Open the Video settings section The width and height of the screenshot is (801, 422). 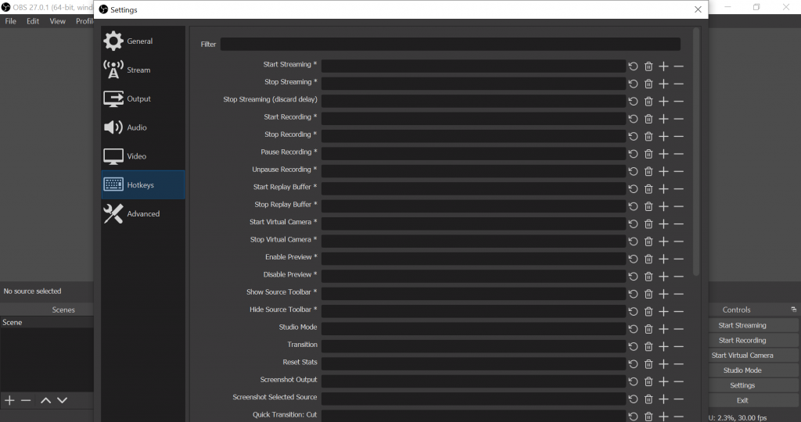(143, 156)
